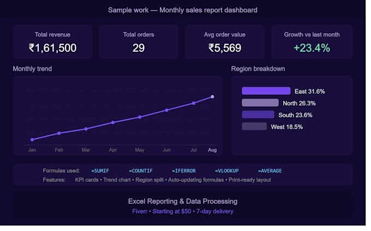This screenshot has height=231, width=371.
Task: Select the +23.4% growth figure
Action: click(x=312, y=48)
